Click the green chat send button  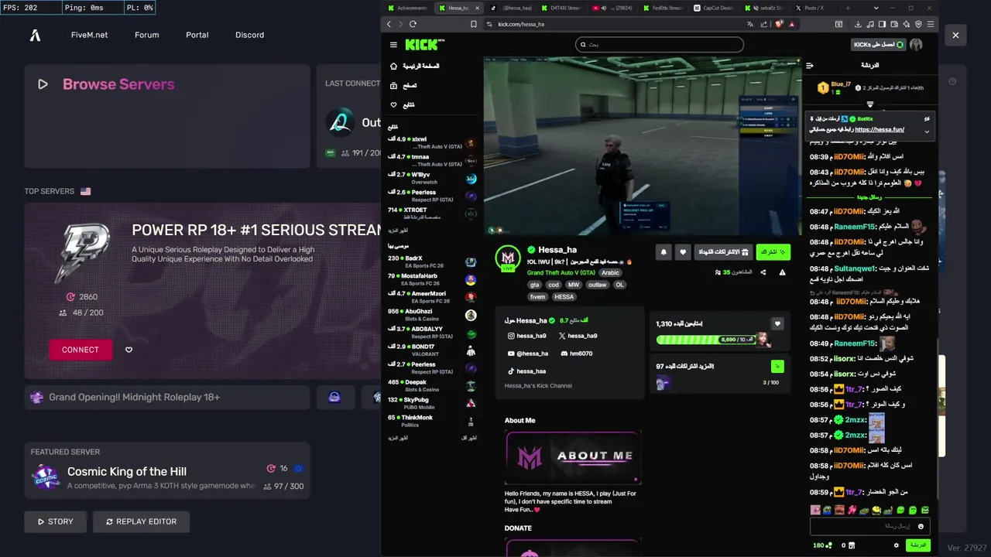point(917,545)
